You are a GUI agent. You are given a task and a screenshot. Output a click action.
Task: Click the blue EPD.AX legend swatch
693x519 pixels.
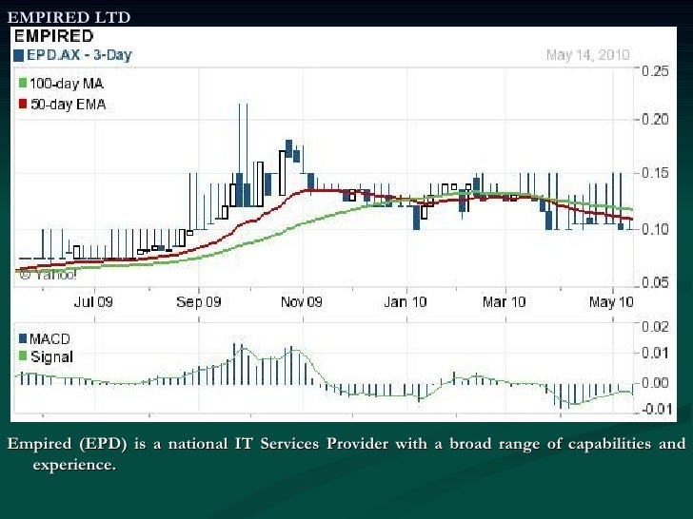(19, 55)
